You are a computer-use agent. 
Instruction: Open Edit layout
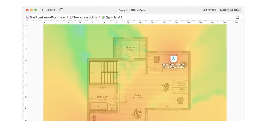pyautogui.click(x=209, y=10)
